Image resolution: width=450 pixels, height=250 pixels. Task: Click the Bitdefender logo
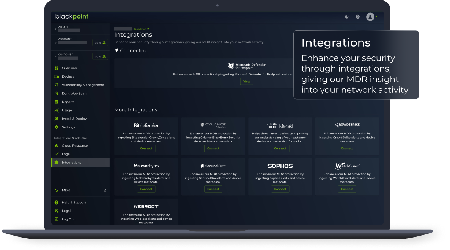tap(146, 125)
